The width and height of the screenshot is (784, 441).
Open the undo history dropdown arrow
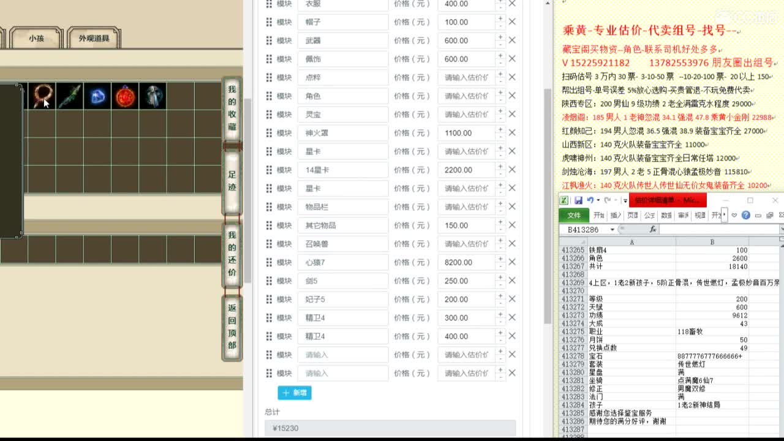597,200
